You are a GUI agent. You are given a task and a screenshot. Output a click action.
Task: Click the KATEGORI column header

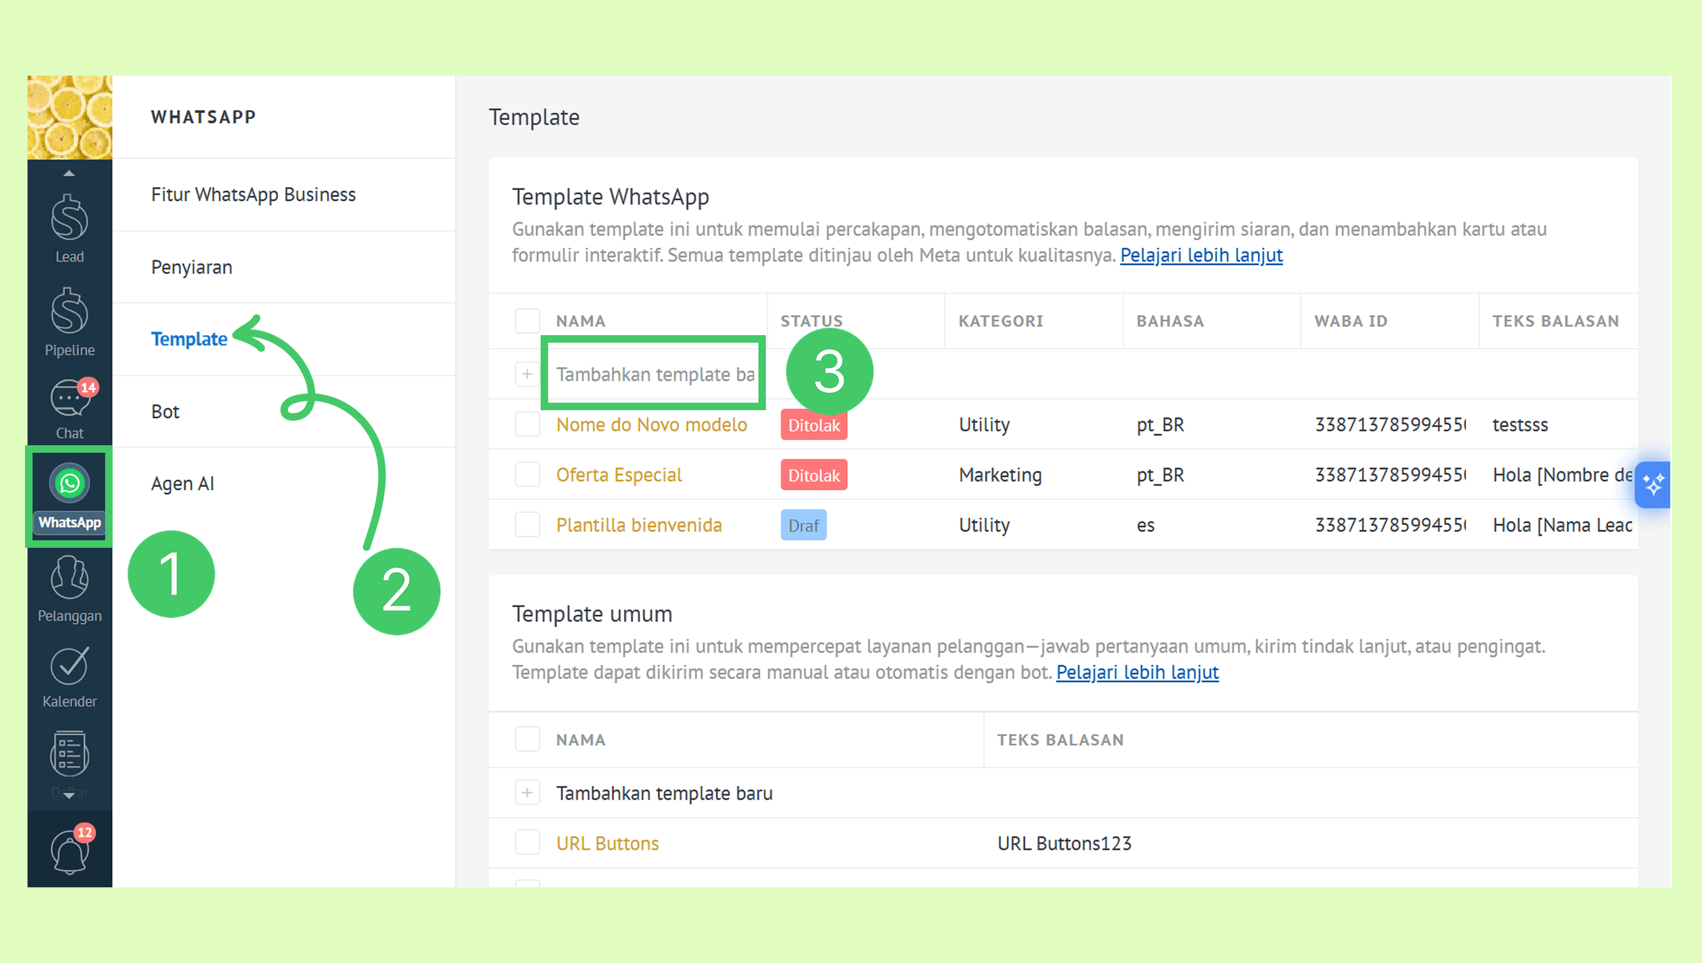click(x=1001, y=321)
